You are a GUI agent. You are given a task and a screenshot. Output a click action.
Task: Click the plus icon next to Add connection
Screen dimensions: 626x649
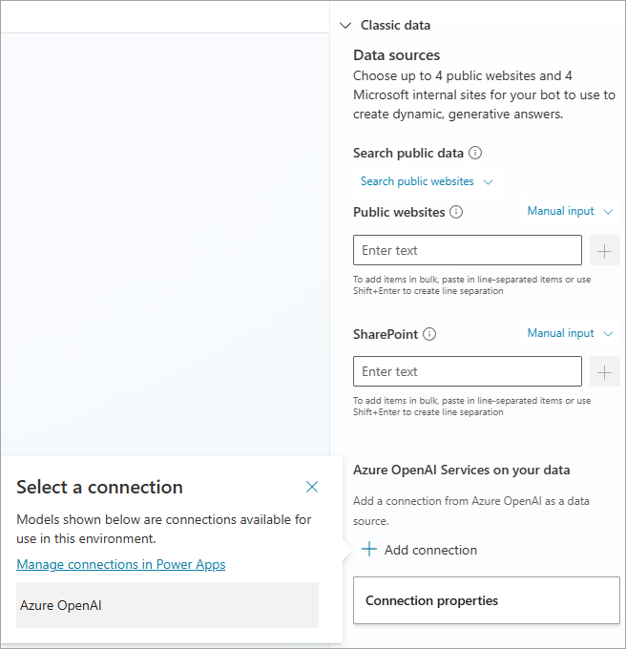click(369, 550)
